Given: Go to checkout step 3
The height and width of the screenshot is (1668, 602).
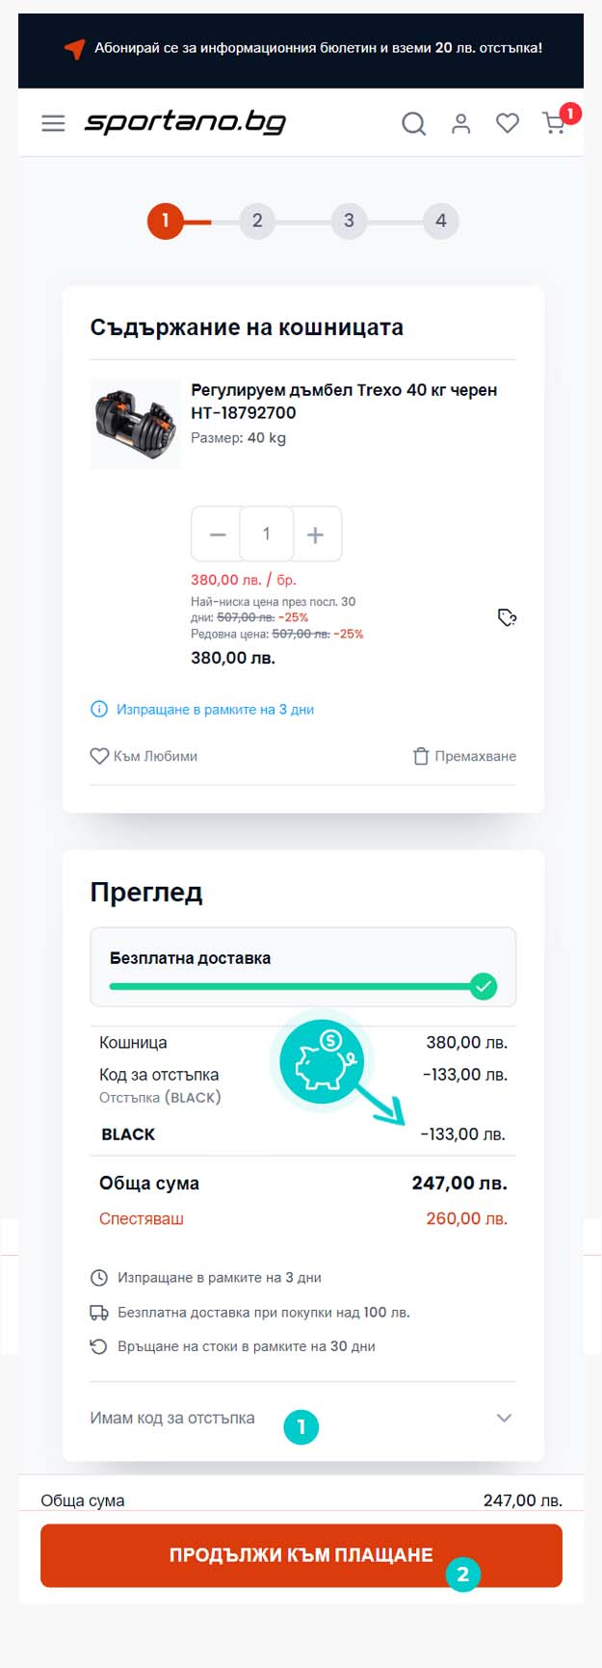Looking at the screenshot, I should click(x=349, y=221).
